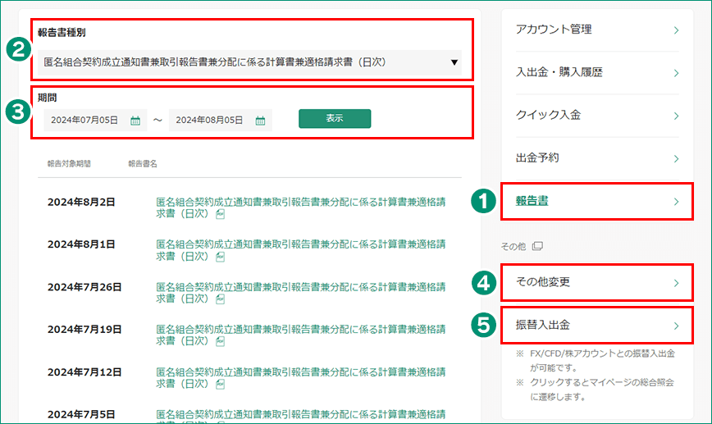Click the date text 2024年7月26日
The width and height of the screenshot is (712, 424).
tap(84, 287)
